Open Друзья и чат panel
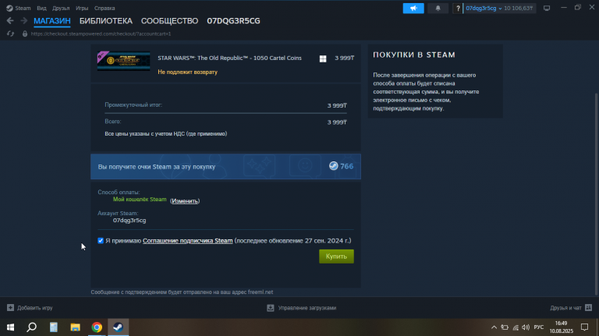The width and height of the screenshot is (599, 336). tap(565, 308)
